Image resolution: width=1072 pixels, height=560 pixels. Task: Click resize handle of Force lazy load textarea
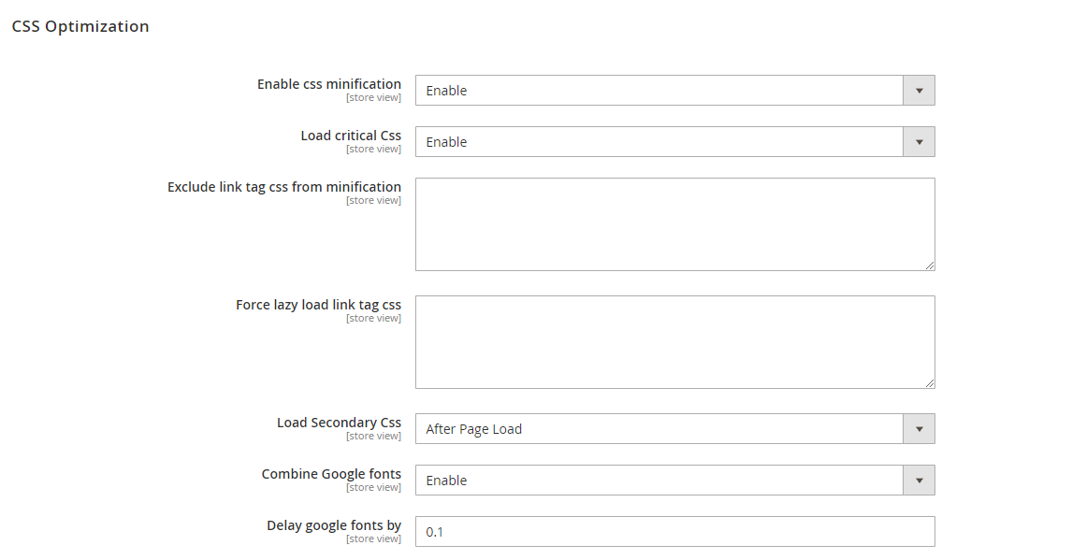coord(930,383)
